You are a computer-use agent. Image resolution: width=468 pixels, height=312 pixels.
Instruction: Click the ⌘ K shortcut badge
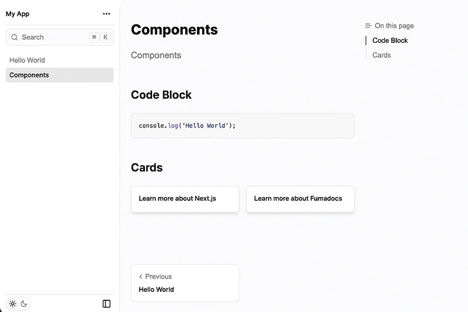pyautogui.click(x=99, y=37)
